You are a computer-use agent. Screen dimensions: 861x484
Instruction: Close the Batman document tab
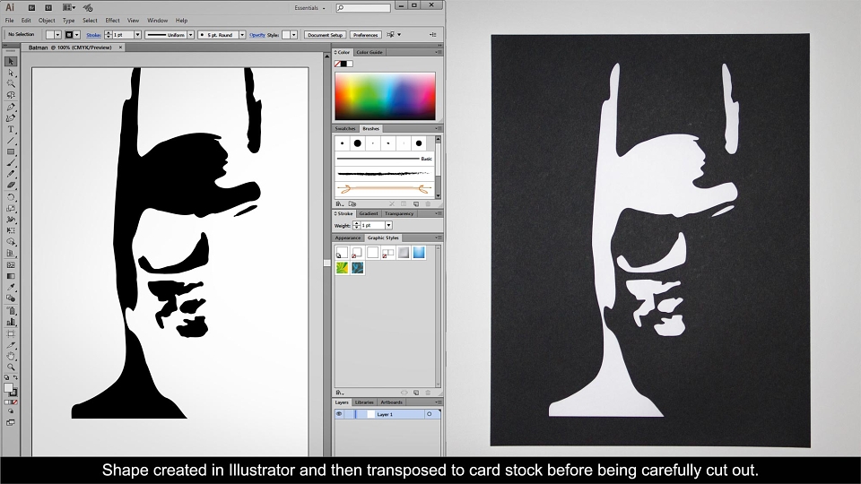pyautogui.click(x=121, y=48)
